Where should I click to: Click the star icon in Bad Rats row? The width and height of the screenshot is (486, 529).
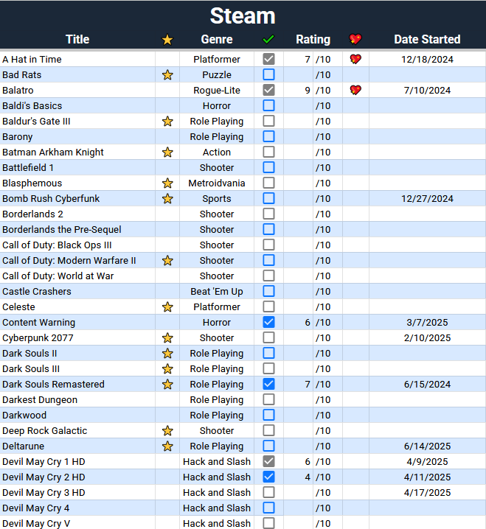point(167,74)
